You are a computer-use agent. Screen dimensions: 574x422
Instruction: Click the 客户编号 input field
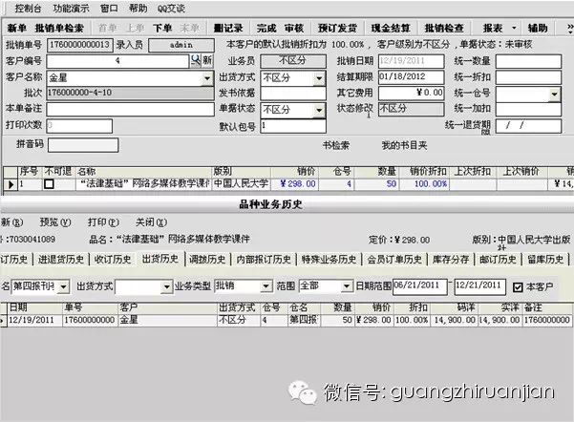coord(117,61)
